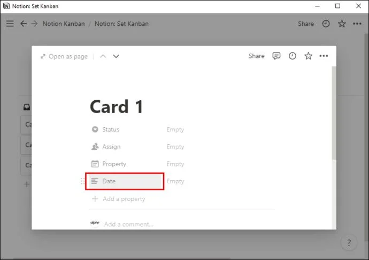The width and height of the screenshot is (369, 260).
Task: Click the Status heart-circle icon
Action: 95,129
